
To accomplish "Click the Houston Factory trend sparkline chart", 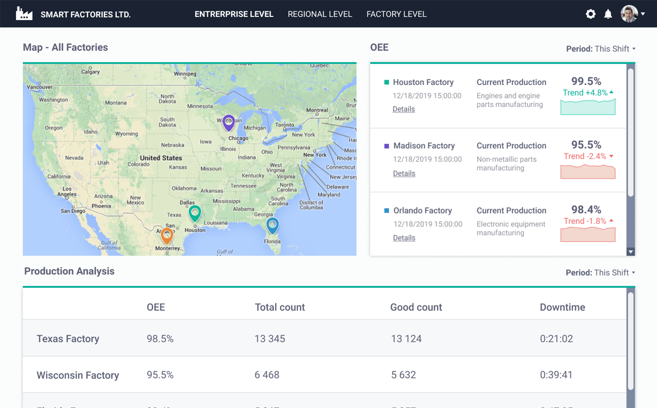I will 588,107.
